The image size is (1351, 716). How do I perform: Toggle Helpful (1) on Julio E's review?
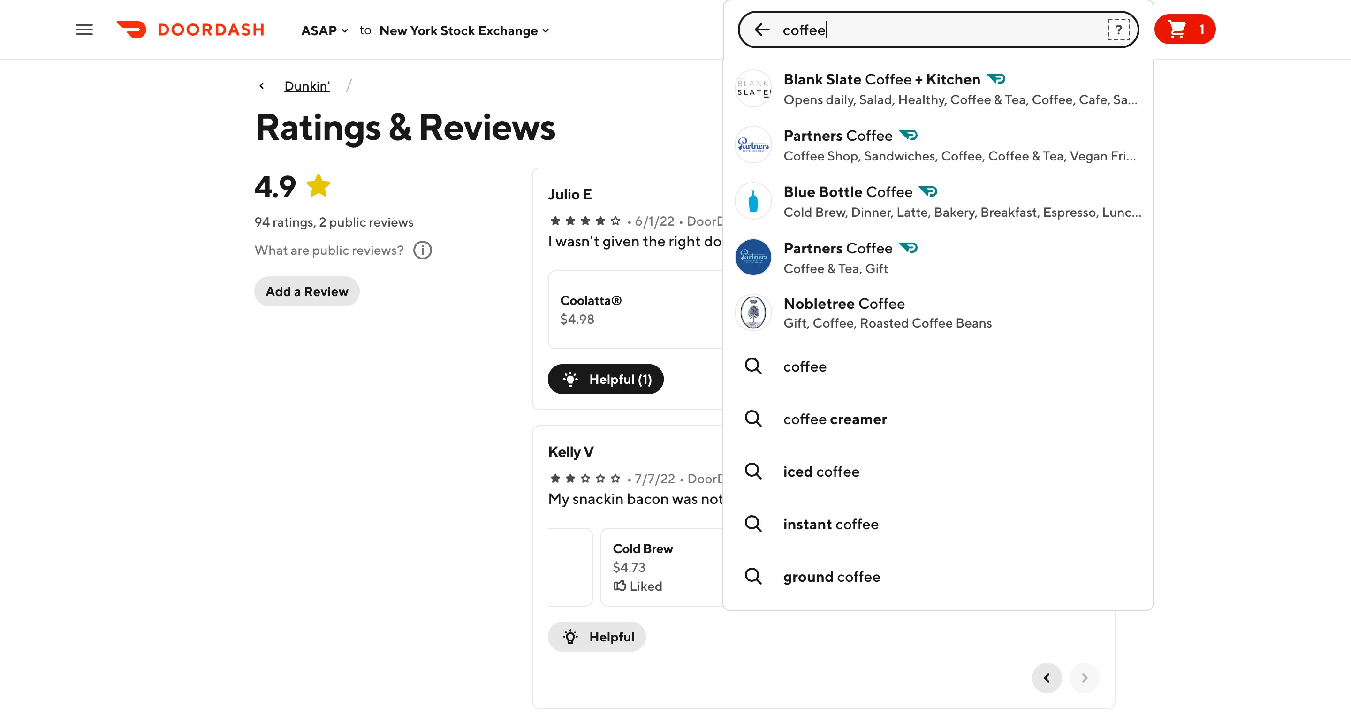point(606,379)
